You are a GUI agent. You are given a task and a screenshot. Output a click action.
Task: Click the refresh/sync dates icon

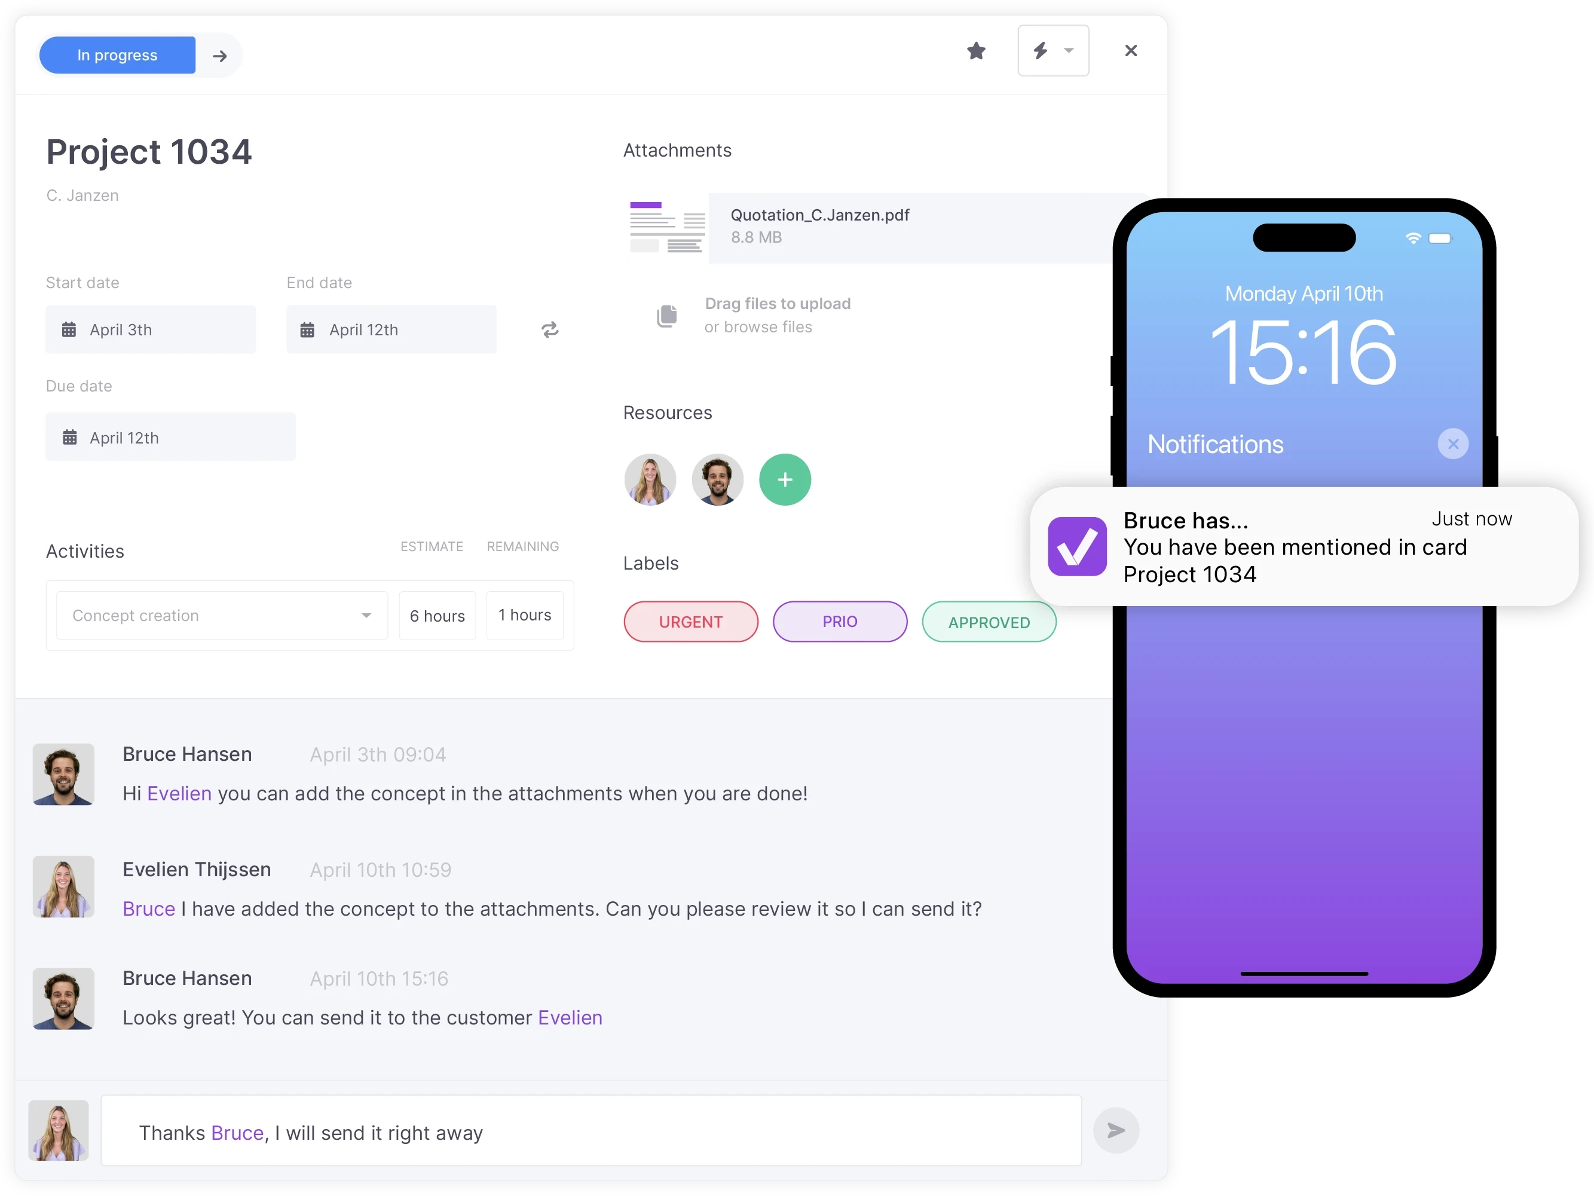[552, 329]
